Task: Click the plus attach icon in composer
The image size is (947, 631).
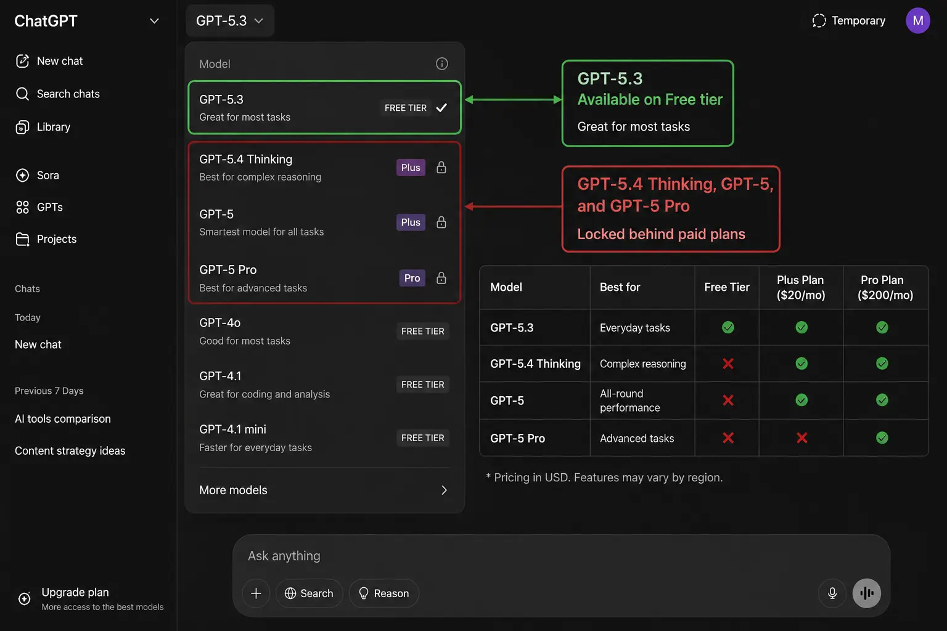Action: (x=256, y=593)
